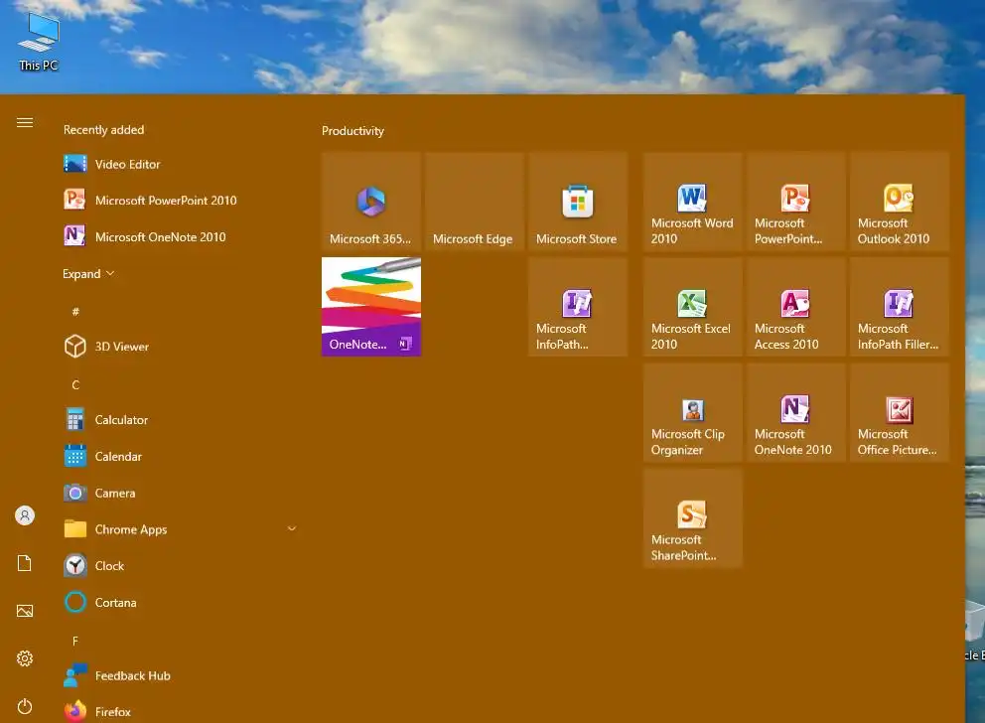The image size is (985, 723).
Task: Open the OneNote live tile
Action: point(371,307)
